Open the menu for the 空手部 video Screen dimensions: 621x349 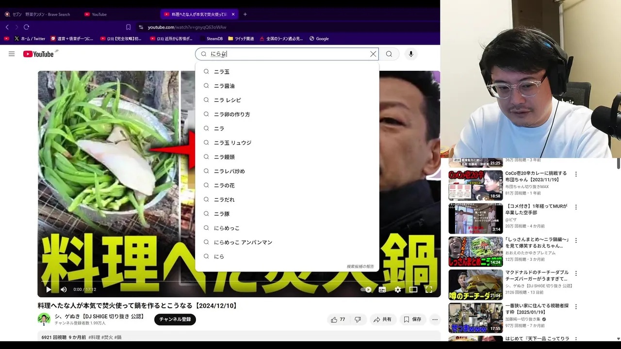[x=576, y=207]
